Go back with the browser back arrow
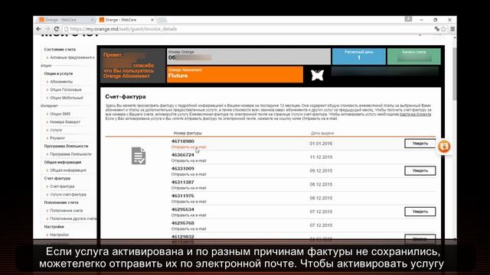 [38, 29]
